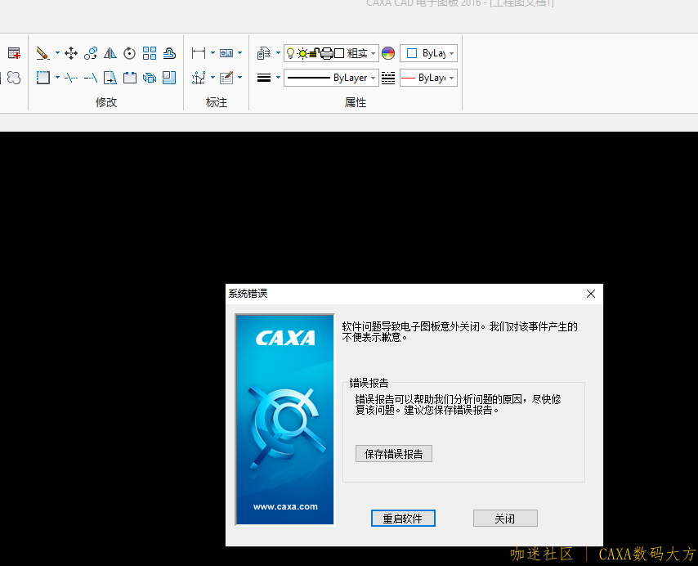The width and height of the screenshot is (698, 566).
Task: Expand the line width icon dropdown arrow
Action: 278,78
